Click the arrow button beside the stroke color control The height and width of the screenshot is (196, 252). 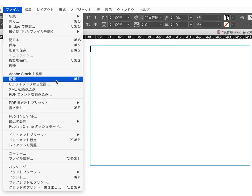232,24
